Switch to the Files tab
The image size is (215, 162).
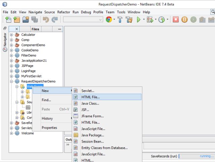click(x=35, y=29)
